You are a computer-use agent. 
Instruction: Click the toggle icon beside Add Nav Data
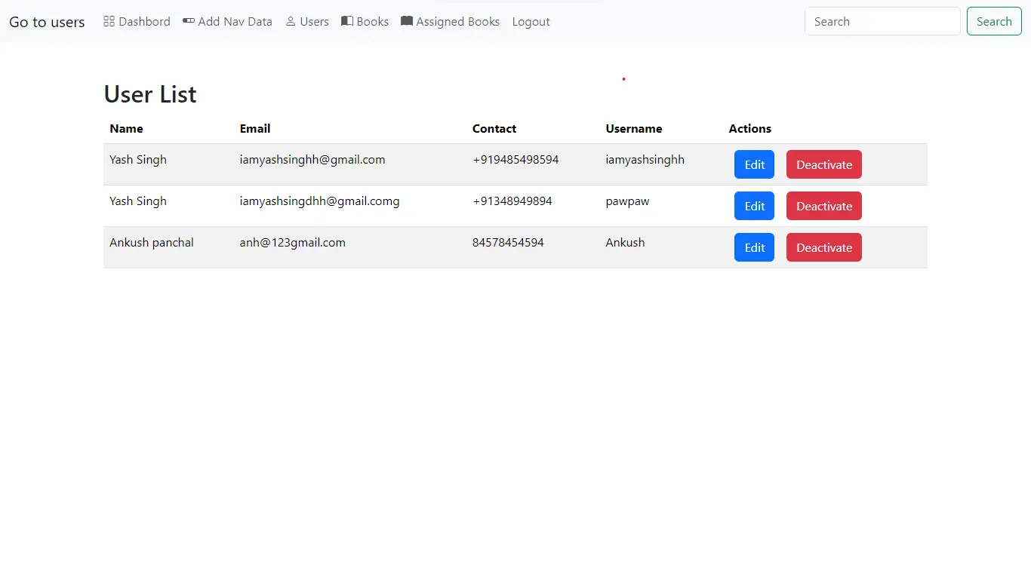click(x=189, y=21)
